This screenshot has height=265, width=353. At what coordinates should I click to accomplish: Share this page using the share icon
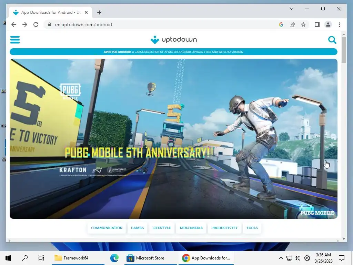[292, 24]
